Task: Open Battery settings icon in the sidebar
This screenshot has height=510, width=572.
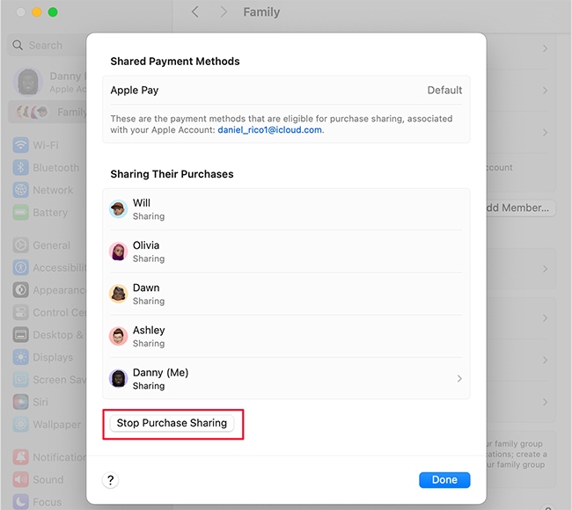Action: pos(21,213)
